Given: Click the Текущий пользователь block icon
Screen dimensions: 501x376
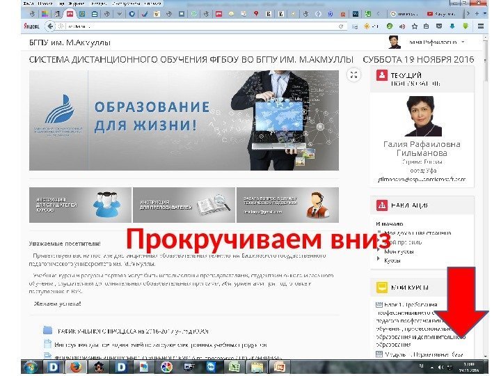Looking at the screenshot, I should [382, 76].
